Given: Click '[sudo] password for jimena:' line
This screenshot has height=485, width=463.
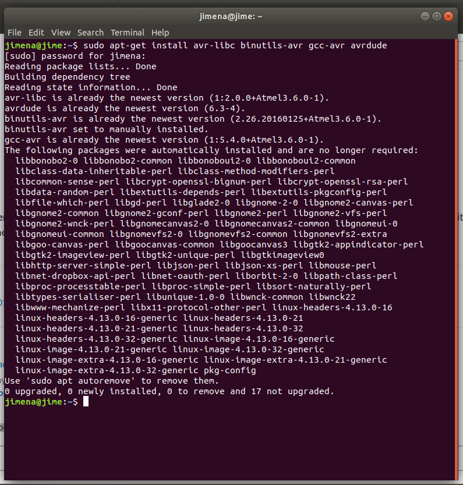Looking at the screenshot, I should (75, 56).
